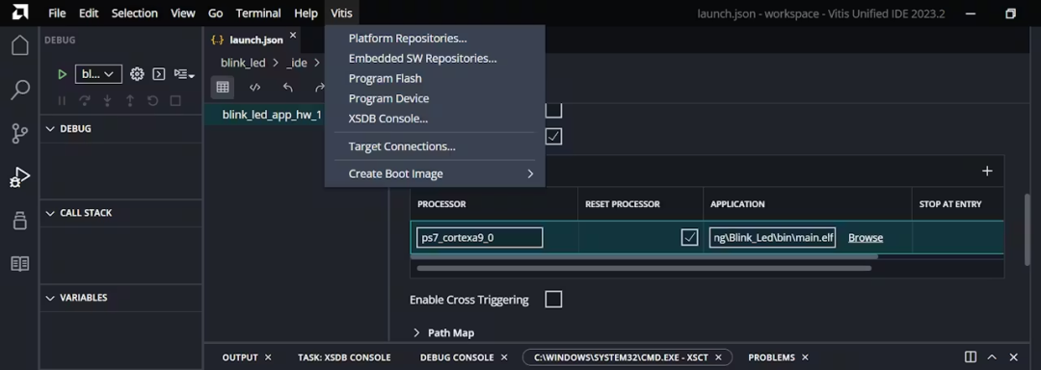Close the open Vitis menu

(341, 13)
